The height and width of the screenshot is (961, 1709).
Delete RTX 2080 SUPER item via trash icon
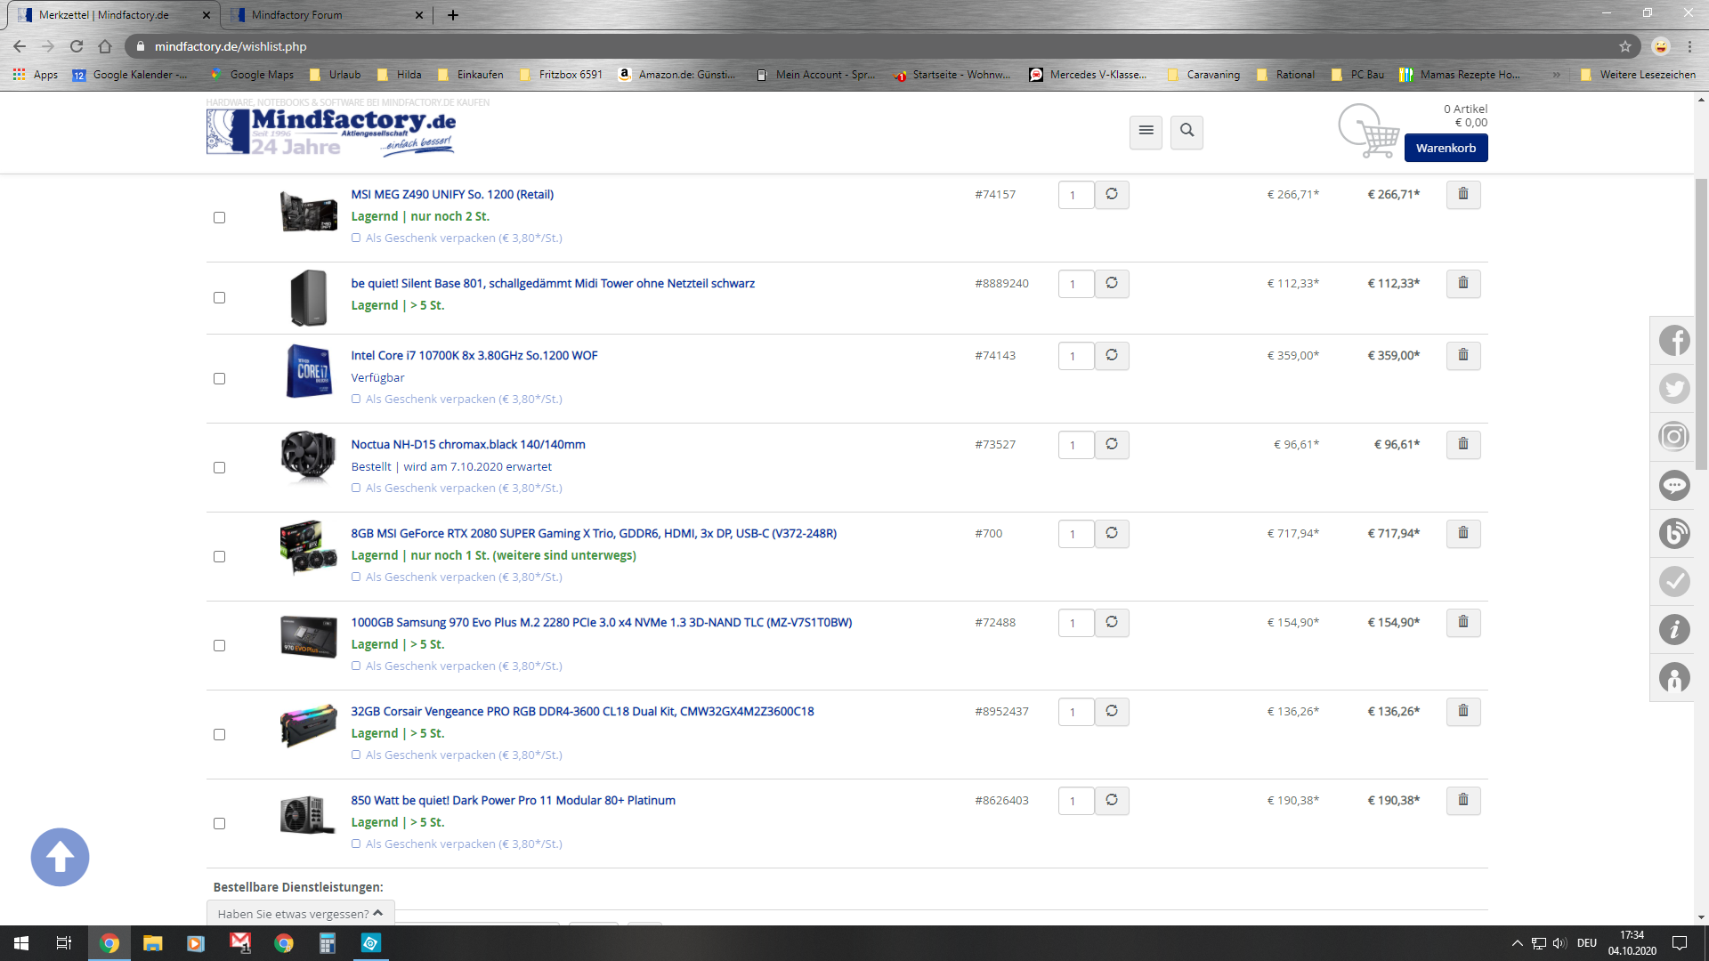1462,533
